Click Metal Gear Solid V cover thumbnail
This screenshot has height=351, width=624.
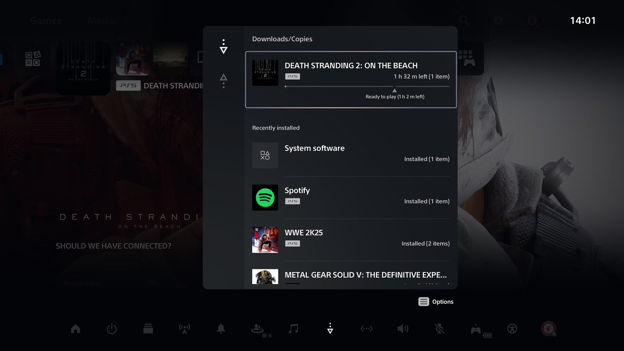pyautogui.click(x=265, y=276)
